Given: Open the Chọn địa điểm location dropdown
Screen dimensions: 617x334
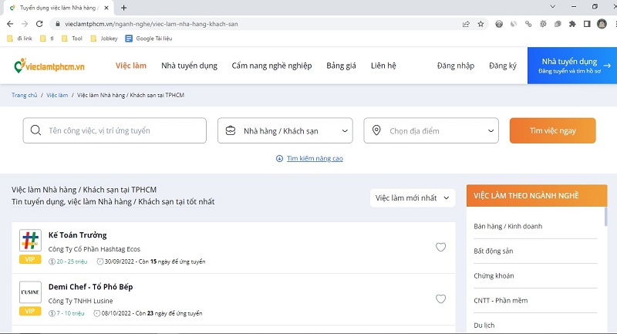Looking at the screenshot, I should (431, 130).
